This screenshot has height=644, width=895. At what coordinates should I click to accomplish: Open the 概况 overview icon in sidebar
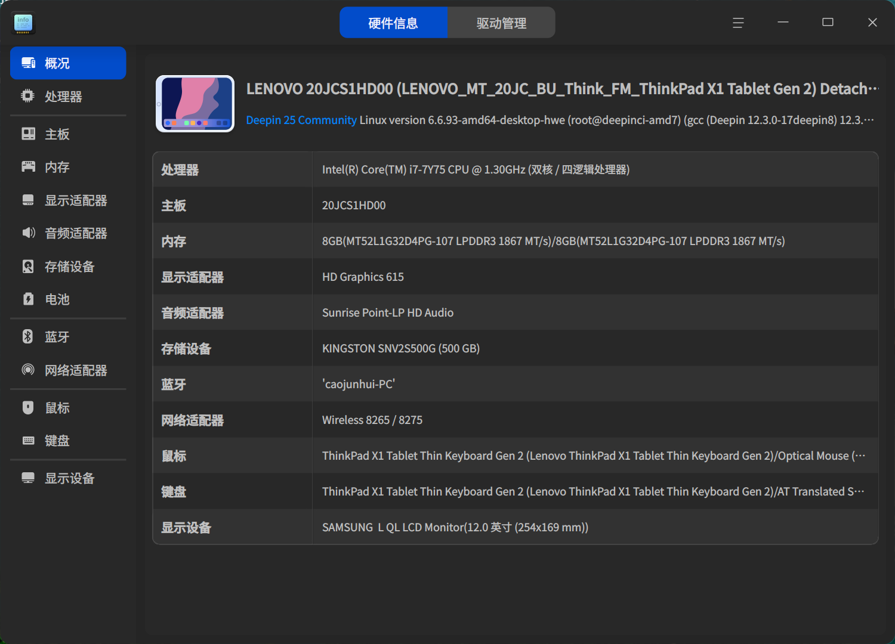(x=28, y=63)
